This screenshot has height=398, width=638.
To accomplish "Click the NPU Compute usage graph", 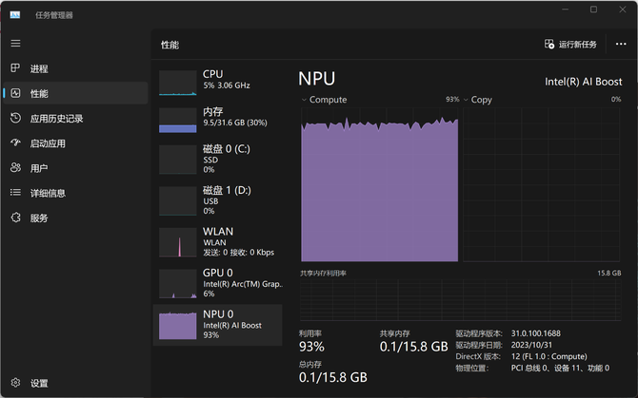I will 380,184.
